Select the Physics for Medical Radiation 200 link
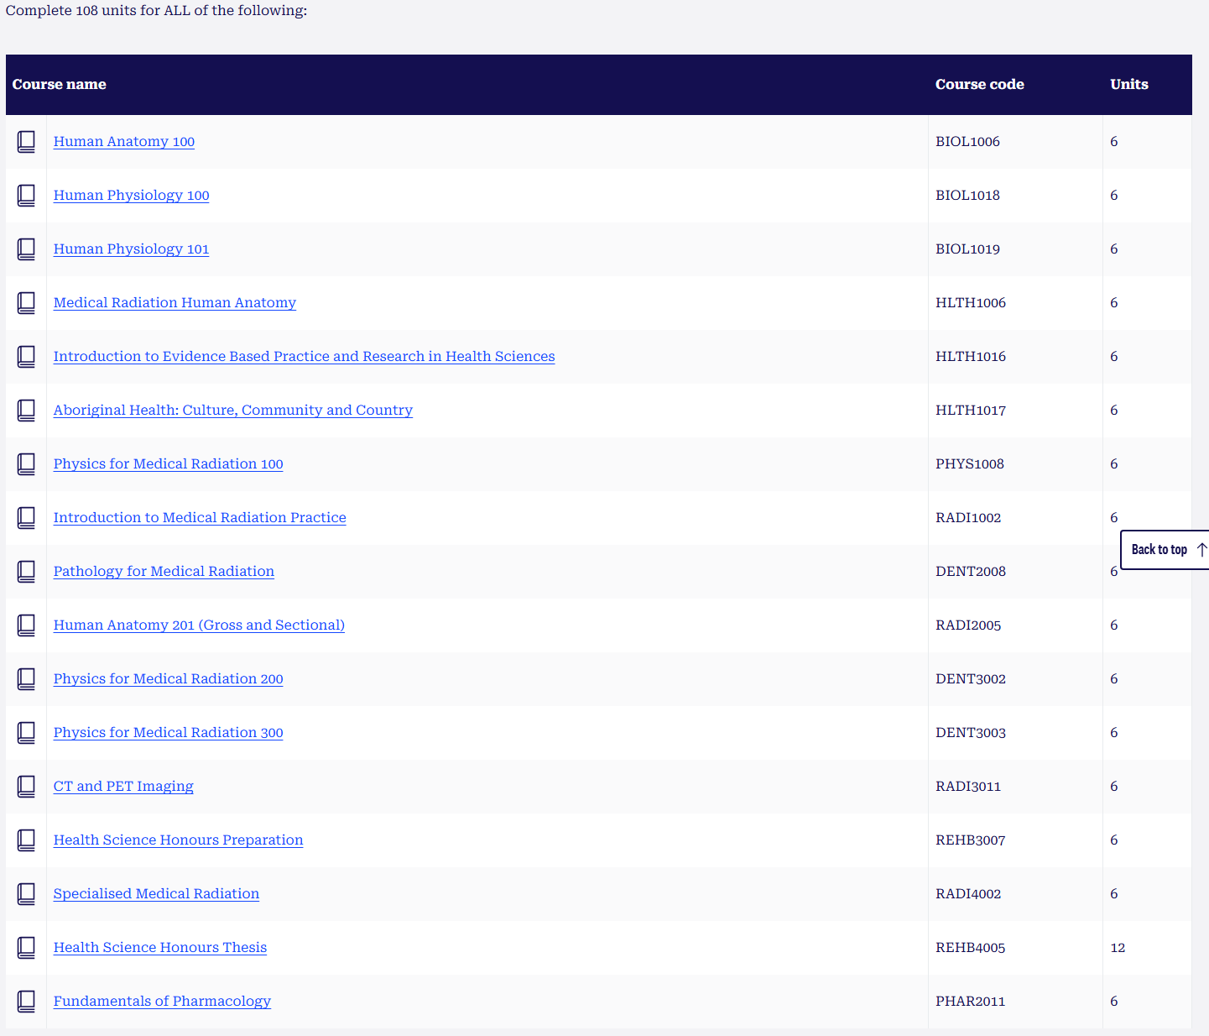Viewport: 1209px width, 1036px height. pyautogui.click(x=168, y=679)
